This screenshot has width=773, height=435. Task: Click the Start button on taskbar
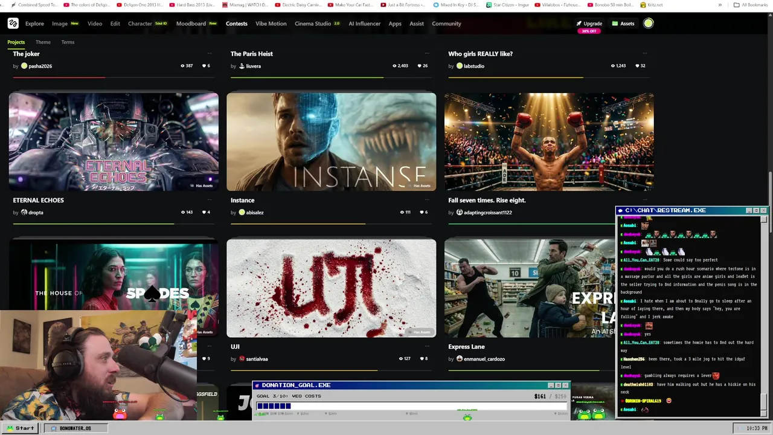click(x=21, y=428)
